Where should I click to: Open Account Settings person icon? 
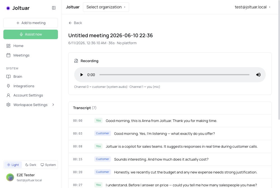pos(8,95)
